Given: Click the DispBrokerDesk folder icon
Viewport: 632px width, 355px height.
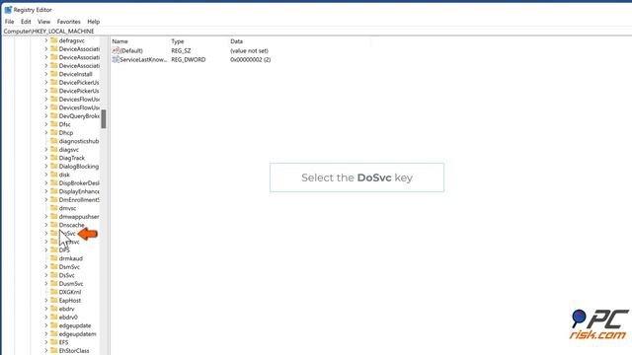Looking at the screenshot, I should click(54, 182).
